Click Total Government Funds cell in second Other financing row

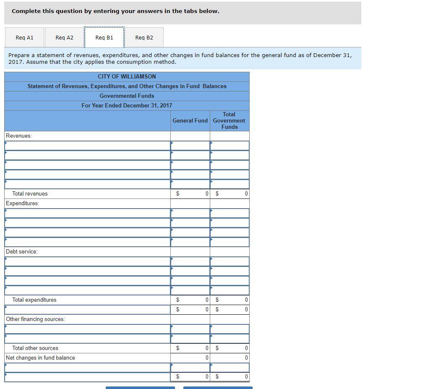230,339
